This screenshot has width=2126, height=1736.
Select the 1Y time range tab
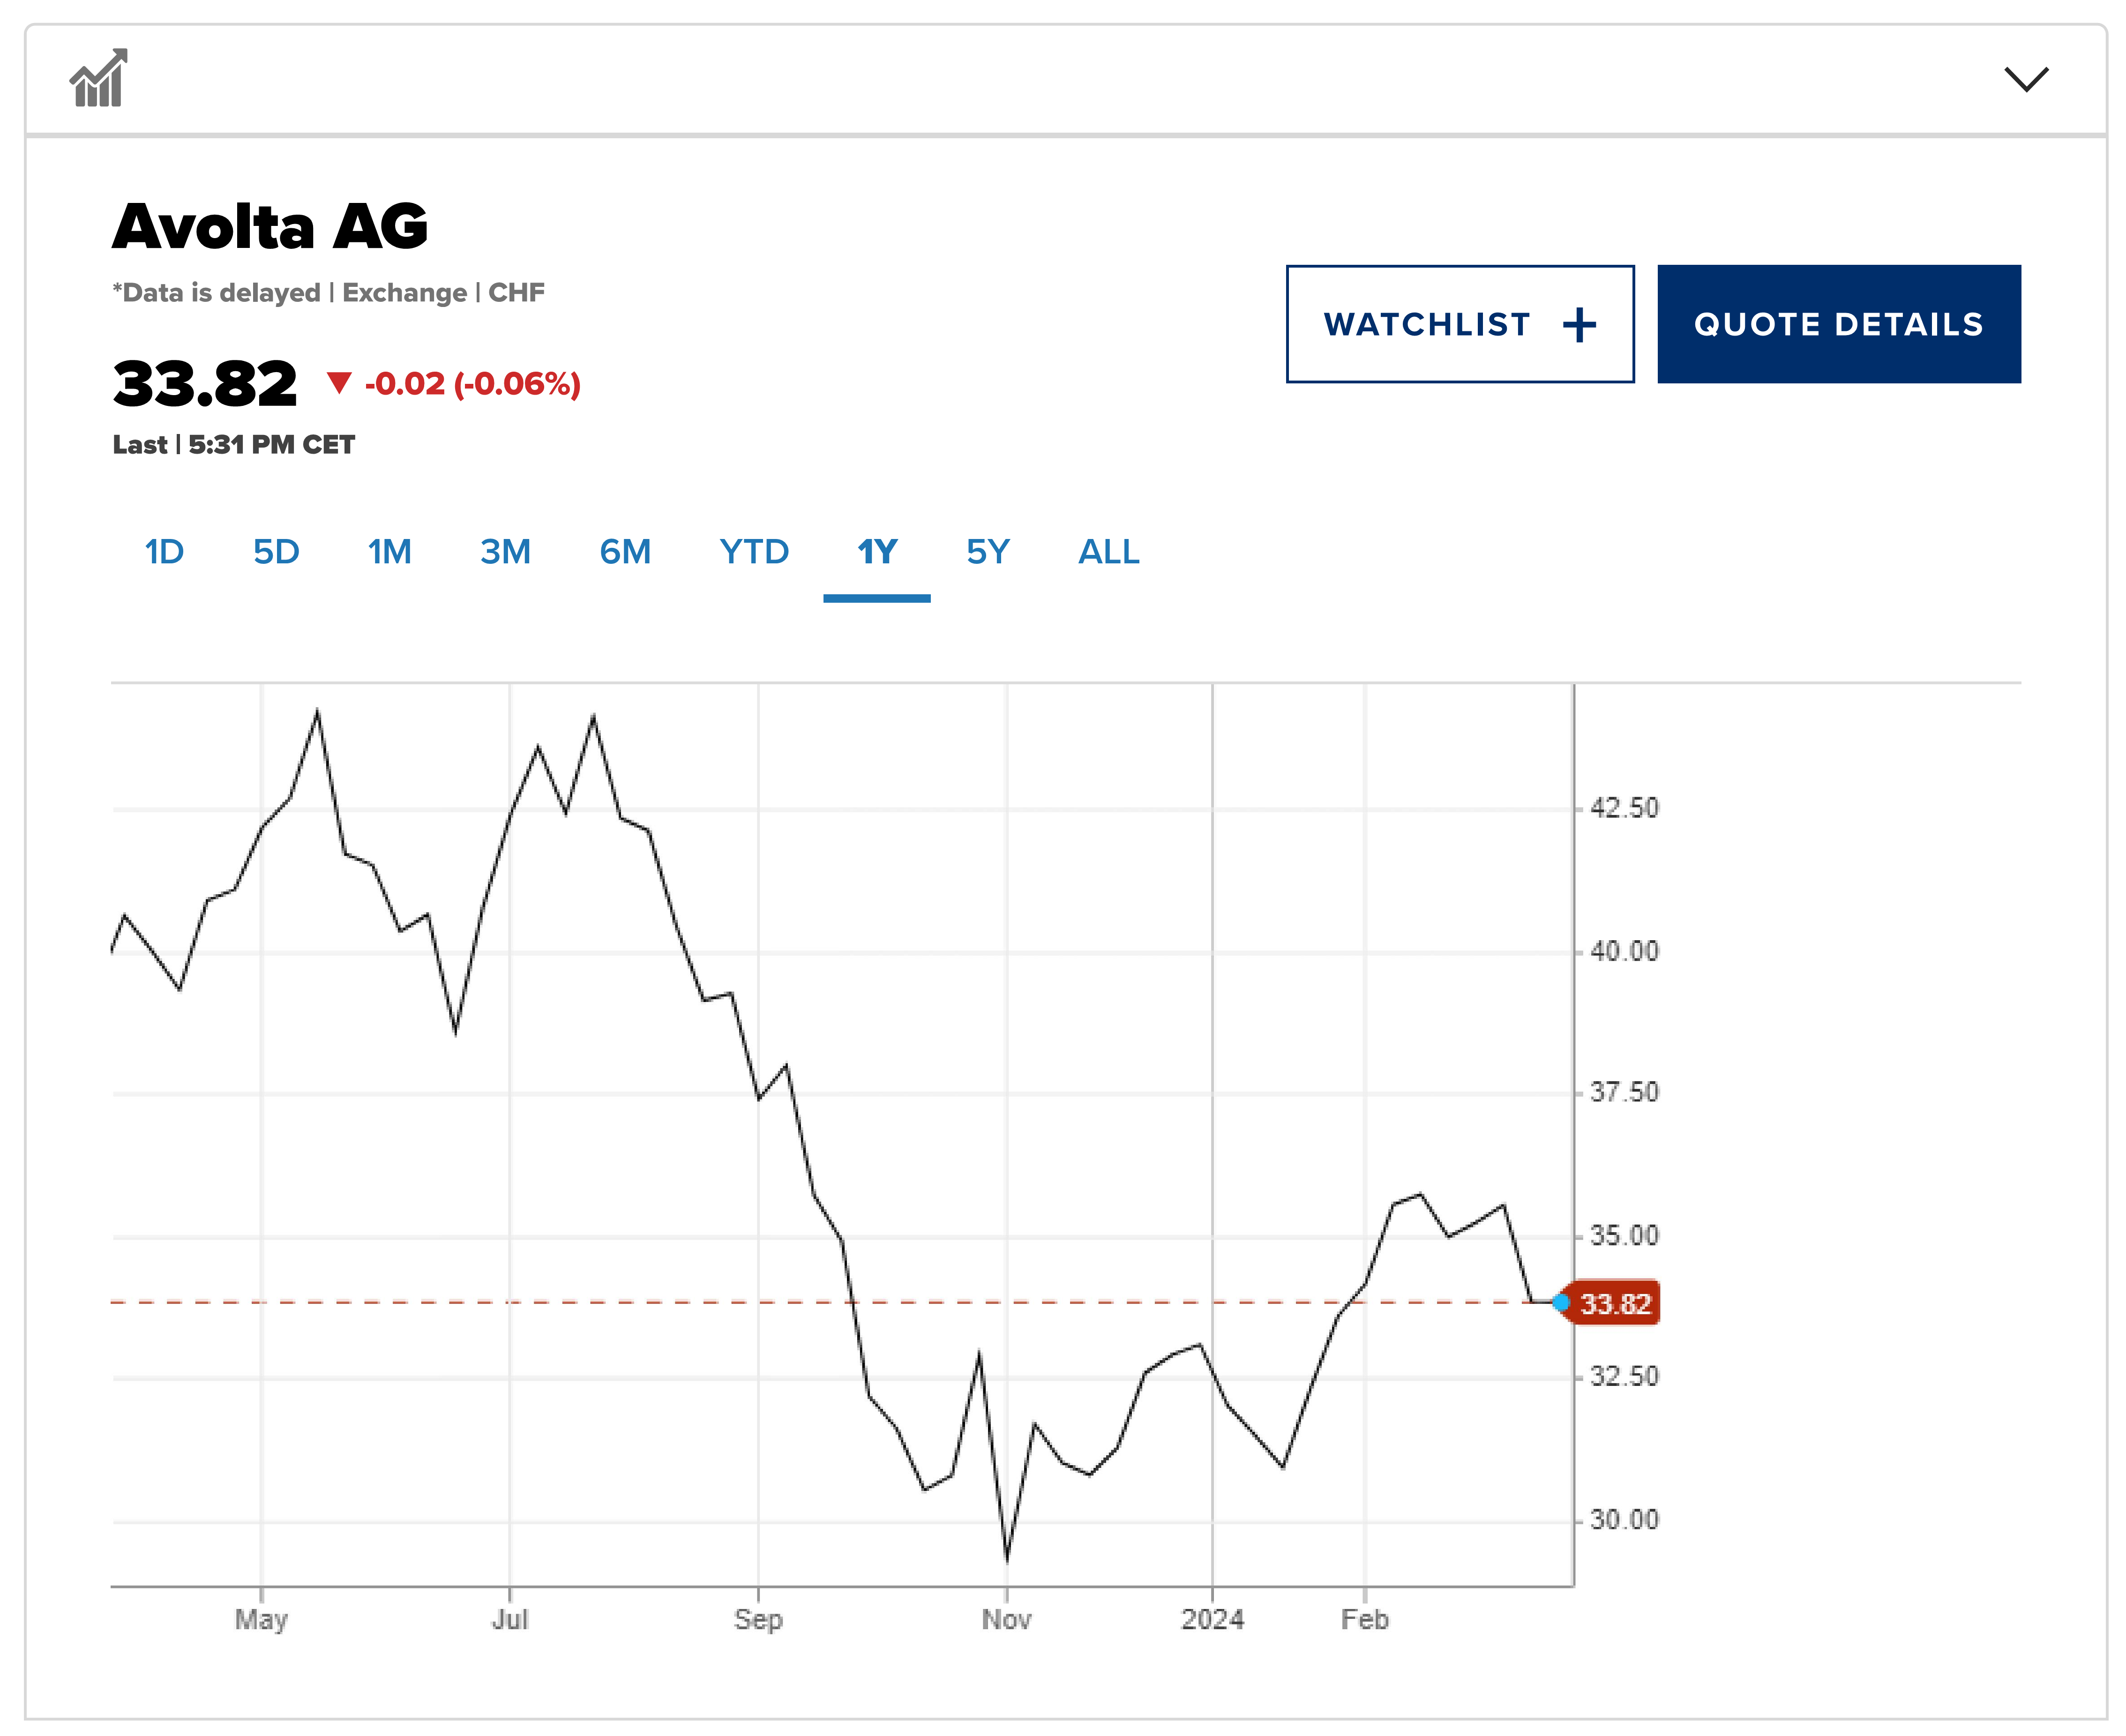point(877,552)
